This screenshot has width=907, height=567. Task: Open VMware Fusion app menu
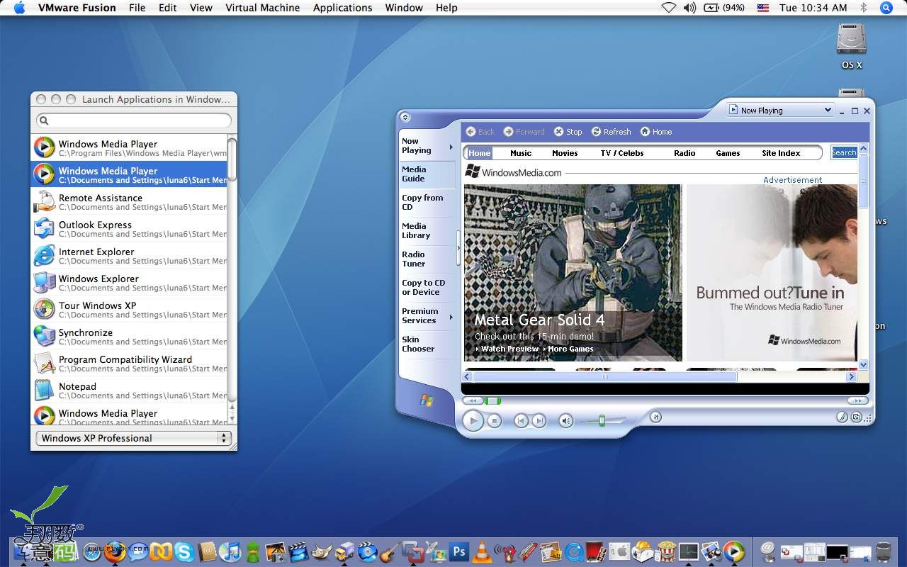(77, 8)
